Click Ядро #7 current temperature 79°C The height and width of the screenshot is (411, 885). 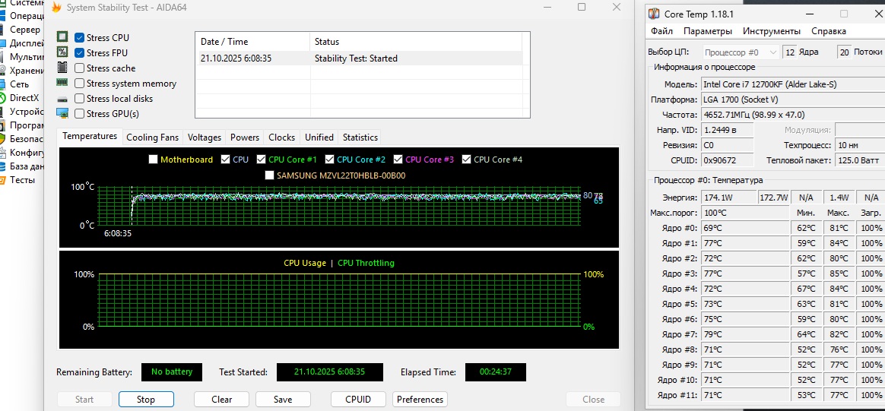click(744, 335)
